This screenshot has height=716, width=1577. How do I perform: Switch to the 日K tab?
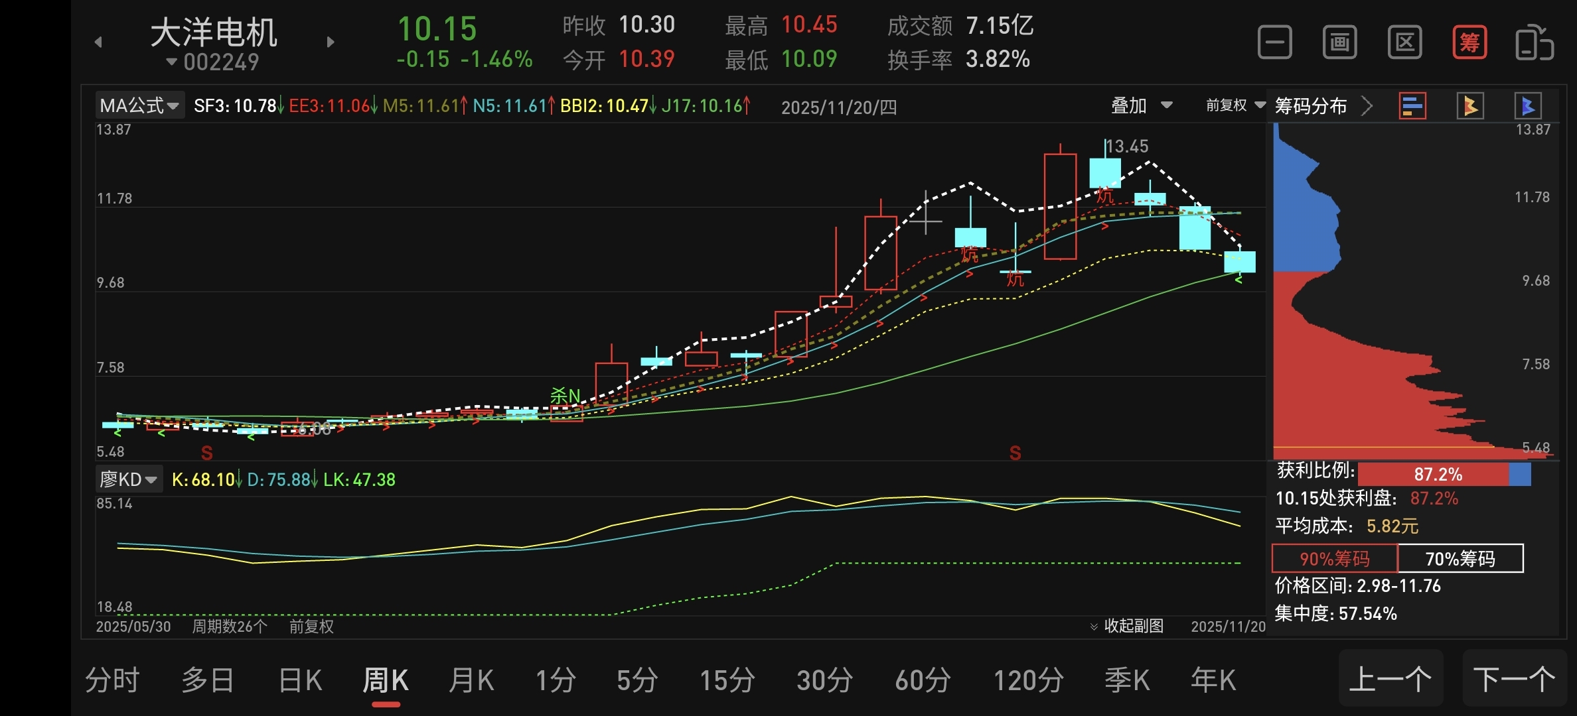300,681
